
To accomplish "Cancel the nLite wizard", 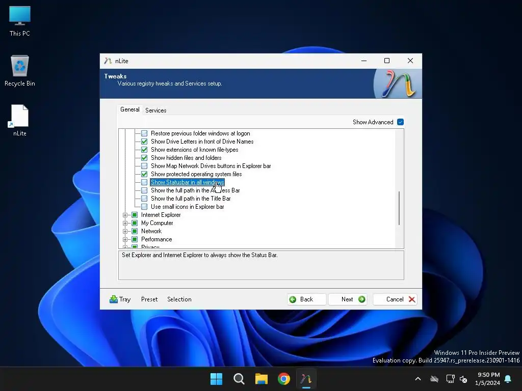I will 395,299.
